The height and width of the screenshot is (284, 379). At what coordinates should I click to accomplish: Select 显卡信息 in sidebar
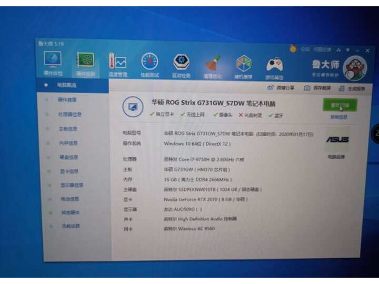tap(69, 171)
